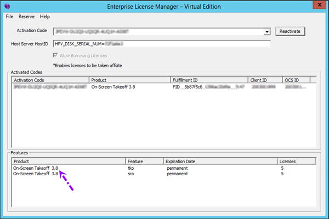Sort by the Fulfillment ID column header
Screen dimensions: 329x219
(209, 80)
